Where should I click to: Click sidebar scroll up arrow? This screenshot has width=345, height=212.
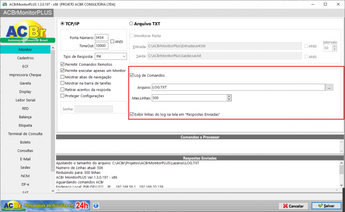tap(53, 48)
